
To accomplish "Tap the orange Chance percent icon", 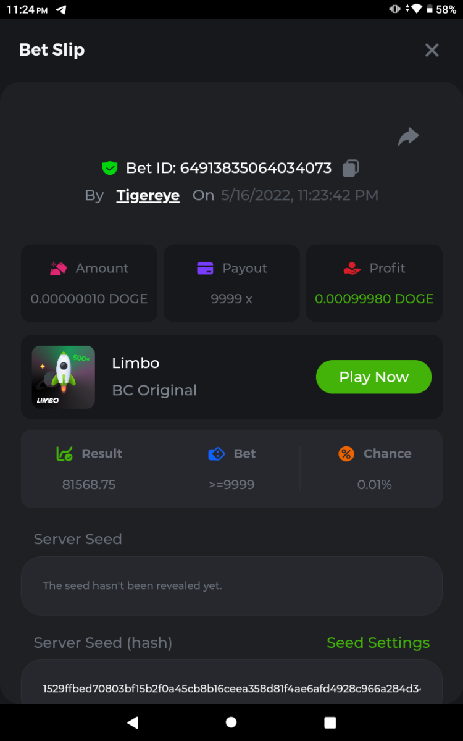I will (x=346, y=454).
